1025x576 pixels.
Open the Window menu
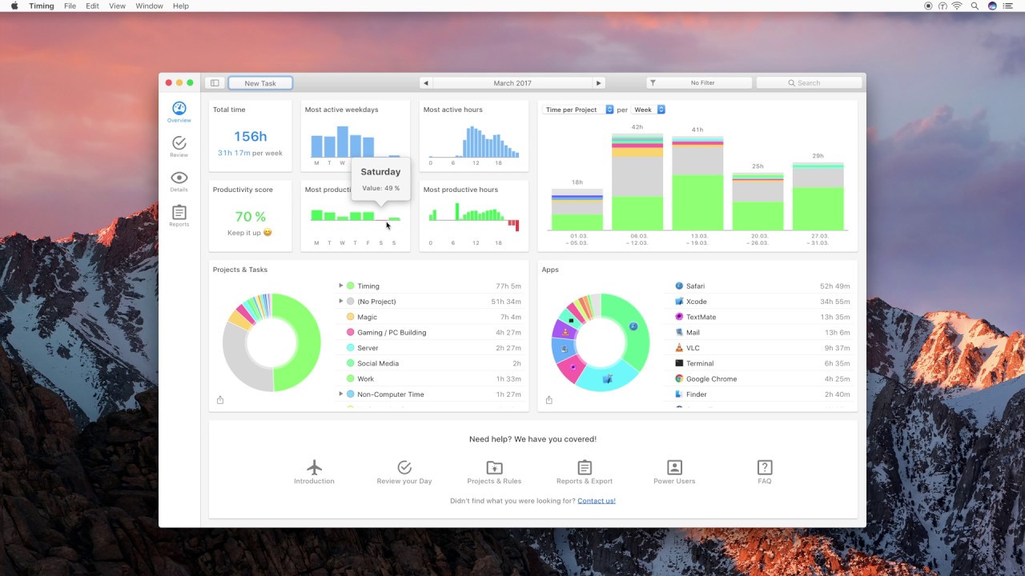[x=150, y=6]
